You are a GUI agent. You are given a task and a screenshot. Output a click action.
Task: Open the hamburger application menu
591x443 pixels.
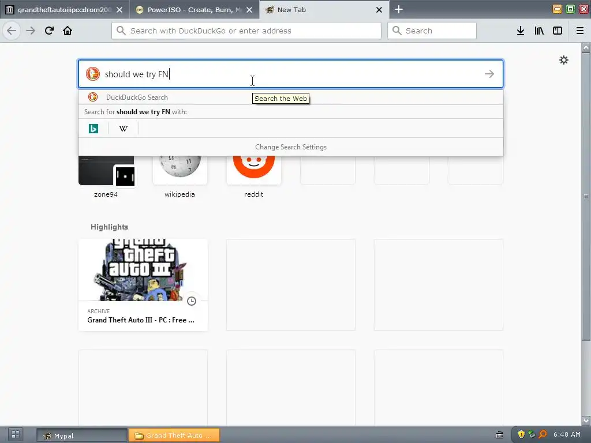pyautogui.click(x=580, y=31)
